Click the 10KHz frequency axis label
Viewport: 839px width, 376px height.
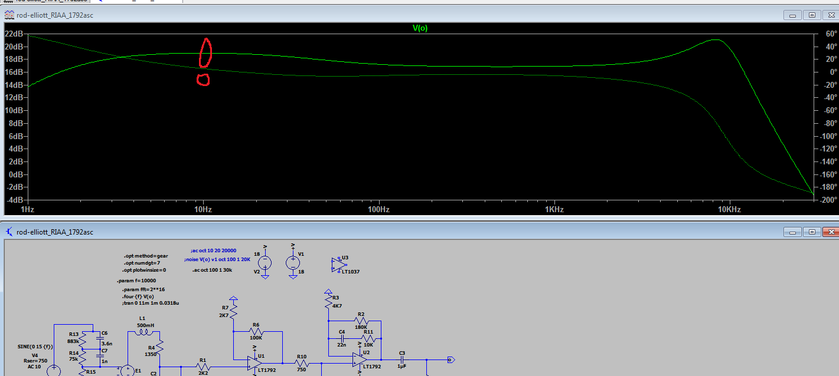730,210
